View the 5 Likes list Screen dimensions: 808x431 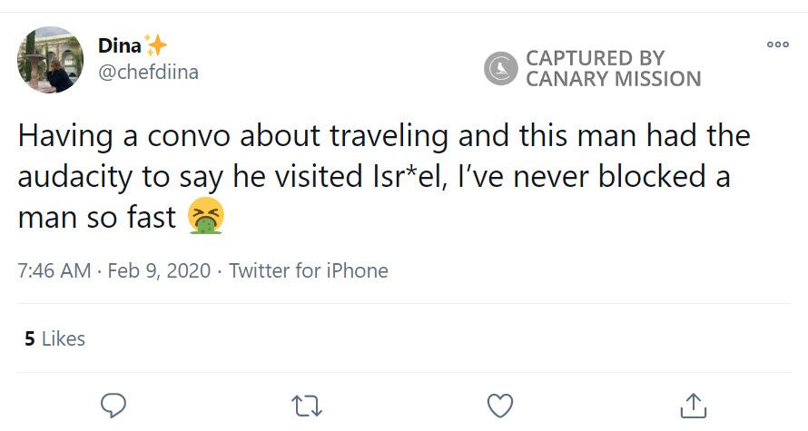tap(55, 338)
